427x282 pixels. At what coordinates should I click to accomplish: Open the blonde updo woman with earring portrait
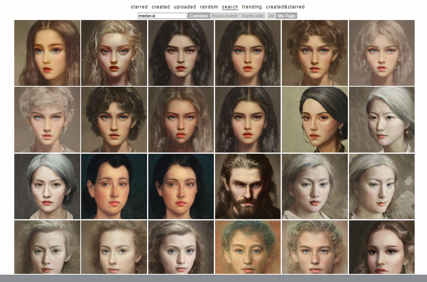pos(114,53)
